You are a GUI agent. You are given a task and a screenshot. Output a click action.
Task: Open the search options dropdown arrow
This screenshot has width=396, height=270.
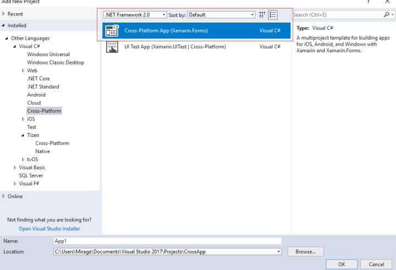[x=393, y=15]
